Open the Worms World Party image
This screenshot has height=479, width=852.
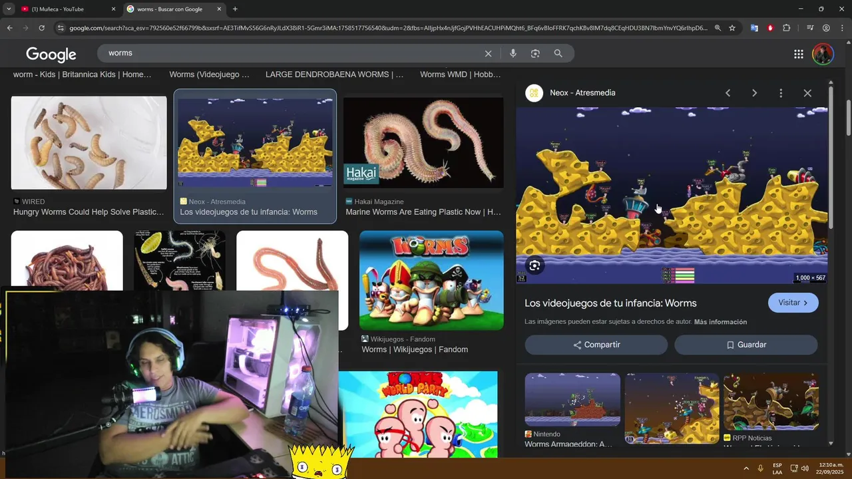[x=418, y=414]
